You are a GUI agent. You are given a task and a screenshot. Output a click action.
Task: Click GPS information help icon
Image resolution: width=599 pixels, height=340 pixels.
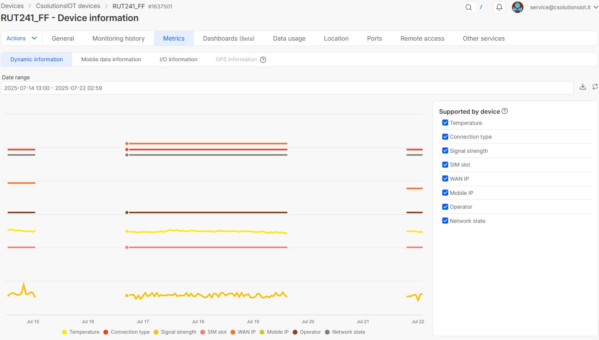pyautogui.click(x=263, y=60)
